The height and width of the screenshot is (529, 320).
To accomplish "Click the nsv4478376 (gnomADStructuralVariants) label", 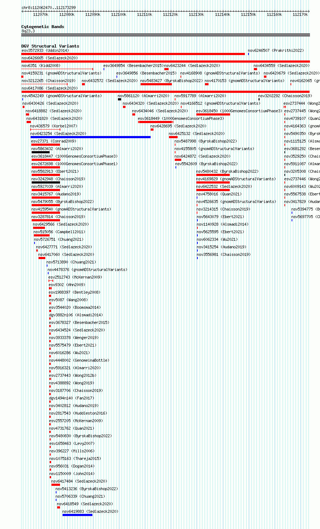I will pos(87,270).
